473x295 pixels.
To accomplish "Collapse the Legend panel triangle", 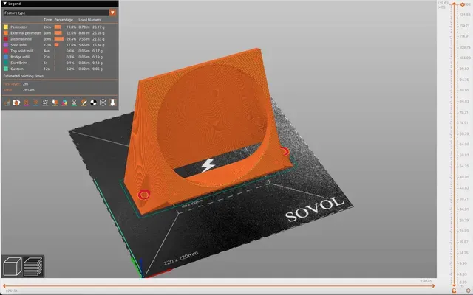I will 5,4.
